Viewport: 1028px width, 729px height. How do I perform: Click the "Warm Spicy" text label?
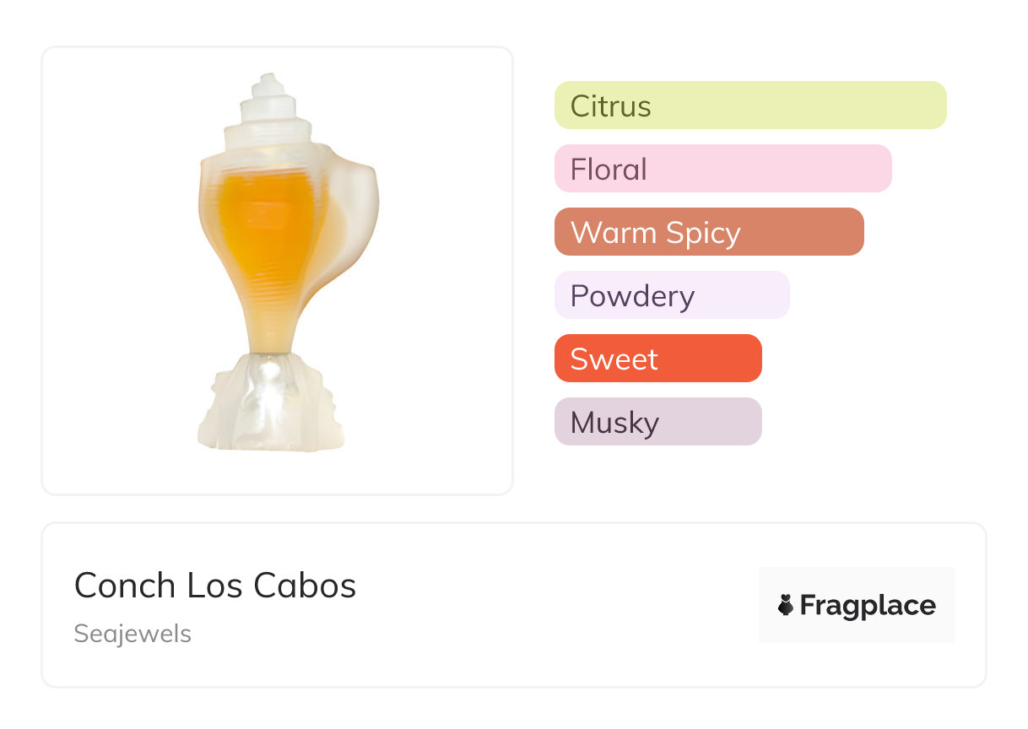(655, 233)
